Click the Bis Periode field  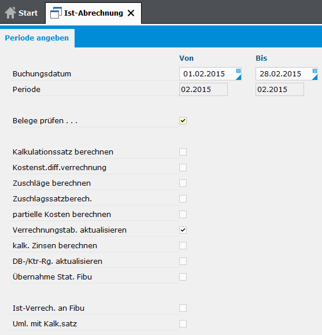coord(280,90)
